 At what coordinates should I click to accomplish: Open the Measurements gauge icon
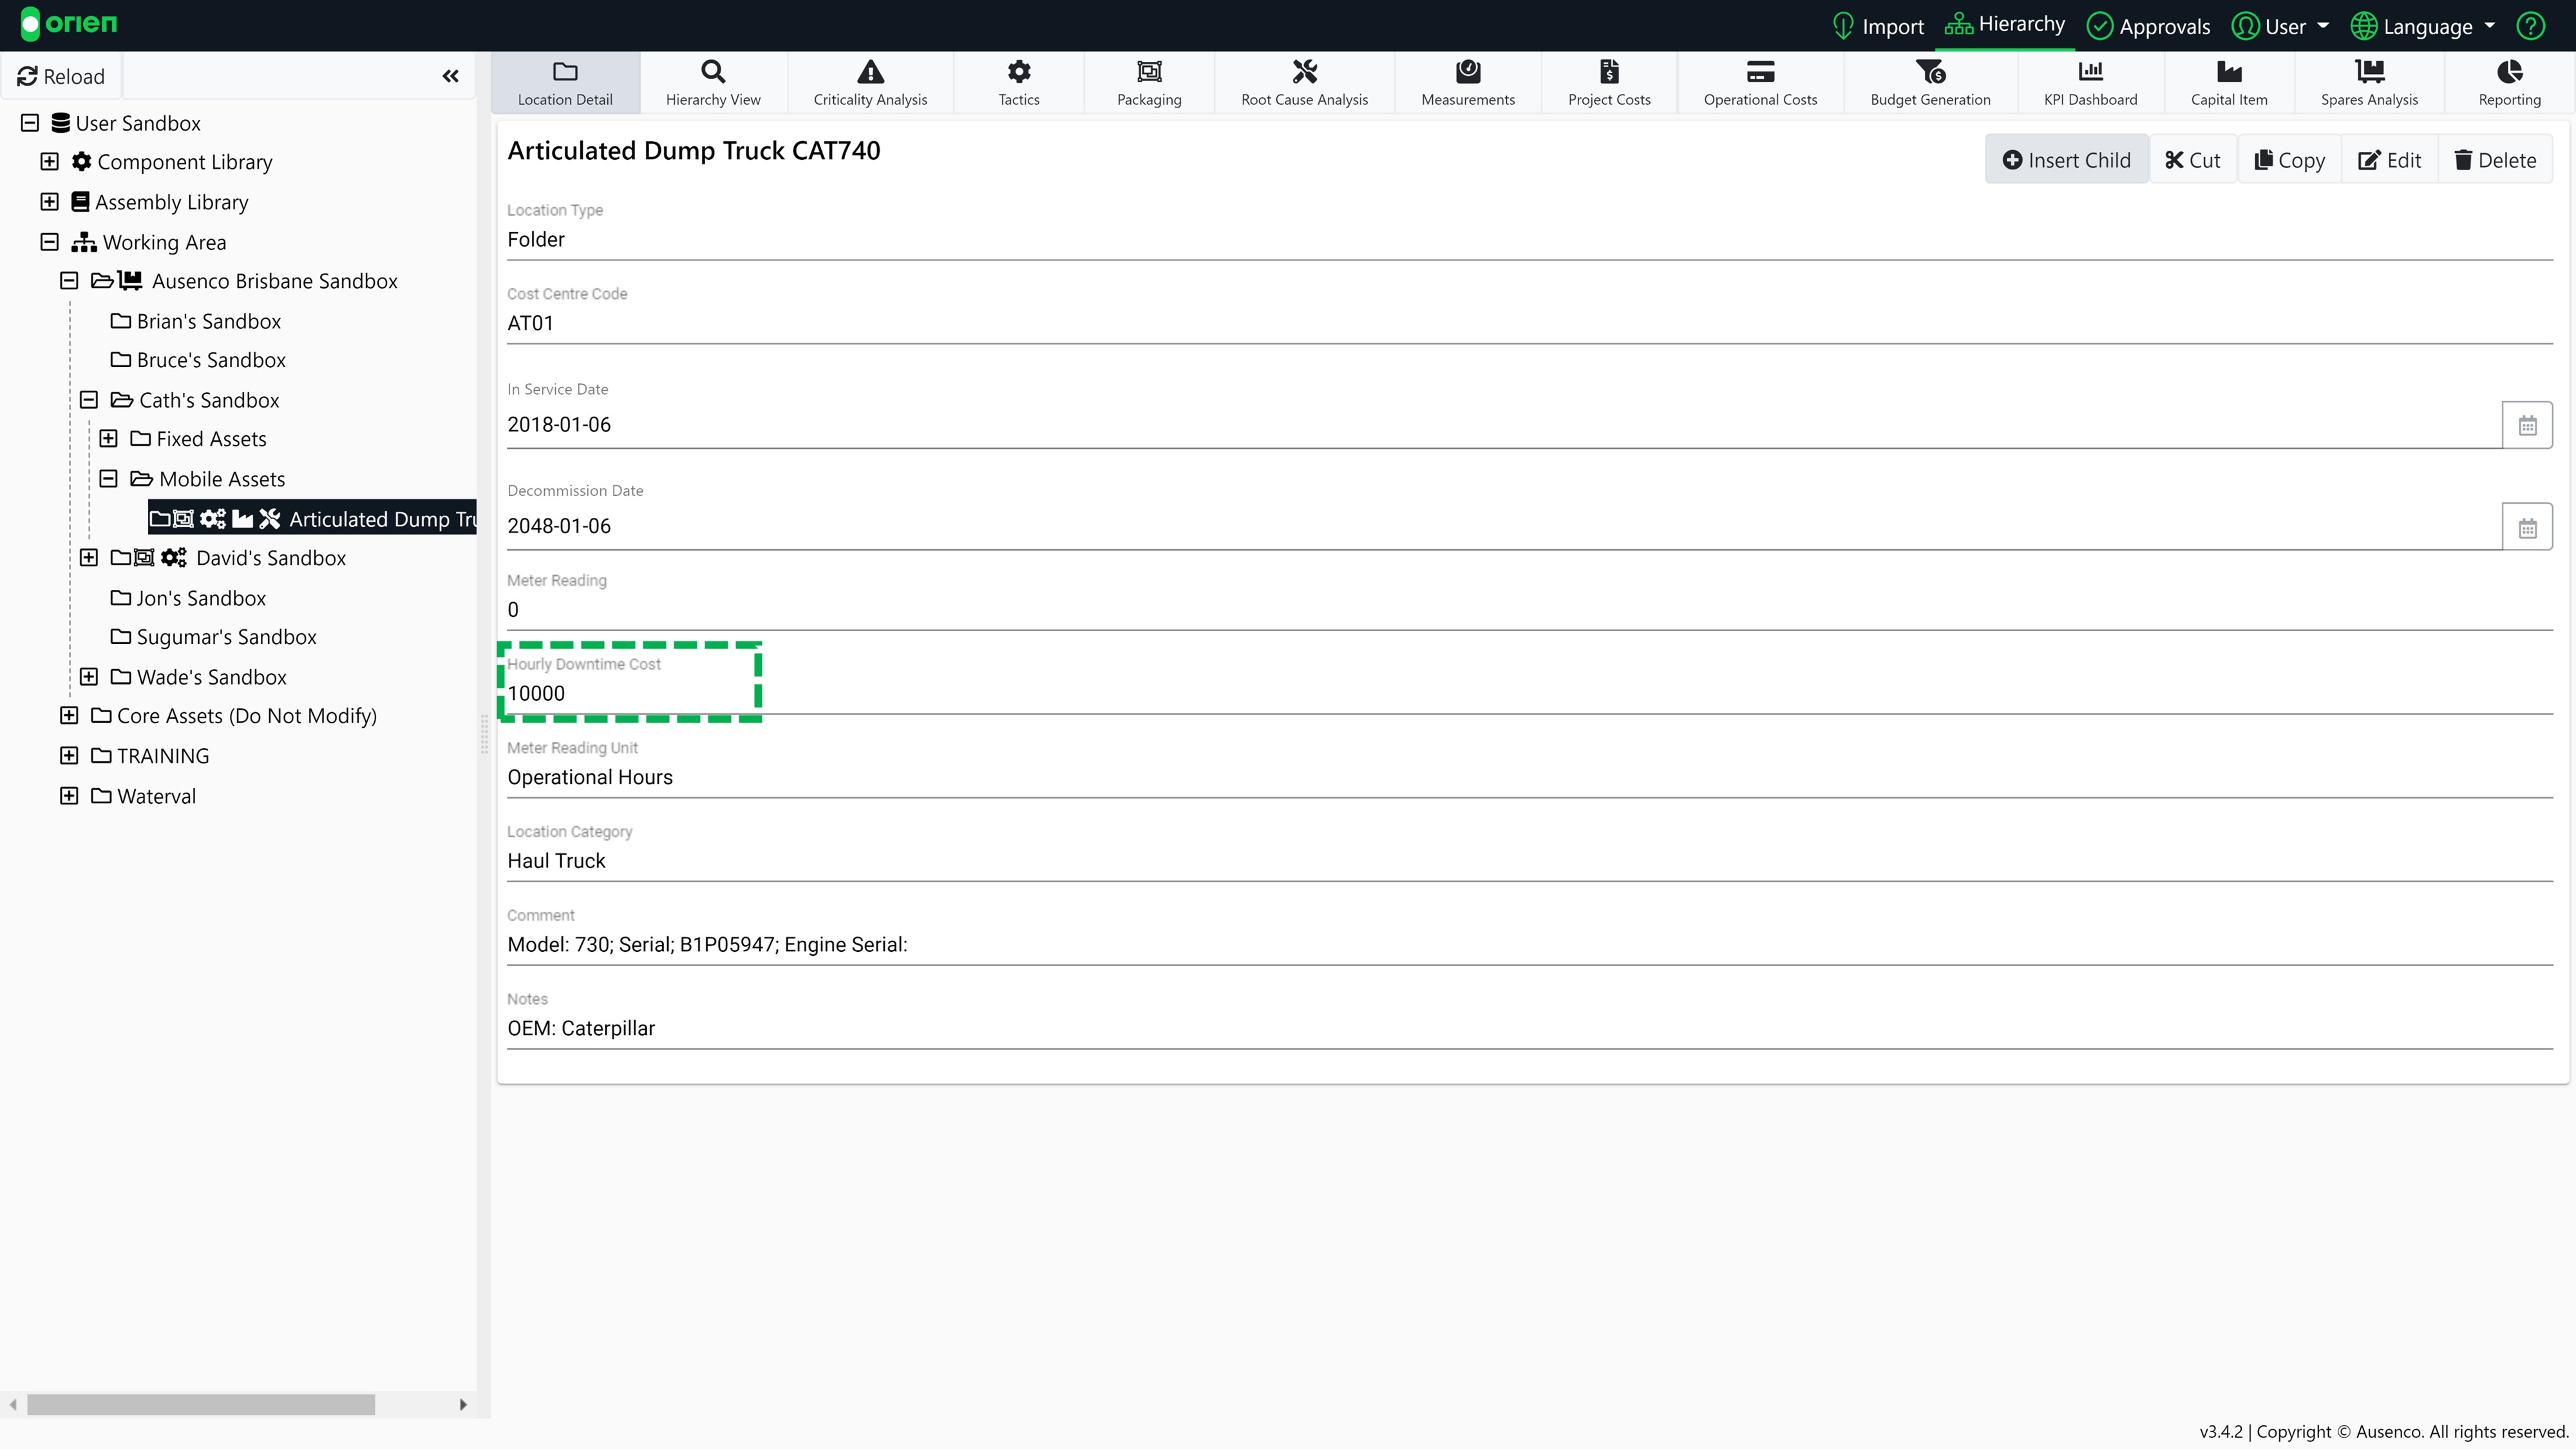point(1467,72)
